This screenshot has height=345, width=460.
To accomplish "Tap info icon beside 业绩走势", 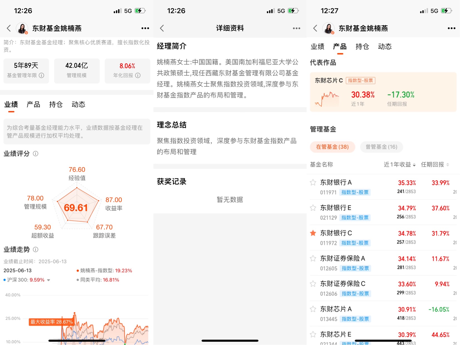I will point(36,249).
